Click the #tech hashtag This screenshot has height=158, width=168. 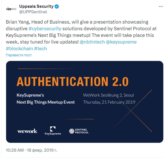[x=40, y=49]
